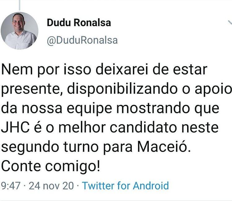Viewport: 232px width, 201px height.
Task: Click the word 'equipe' in the tweet
Action: (x=89, y=109)
